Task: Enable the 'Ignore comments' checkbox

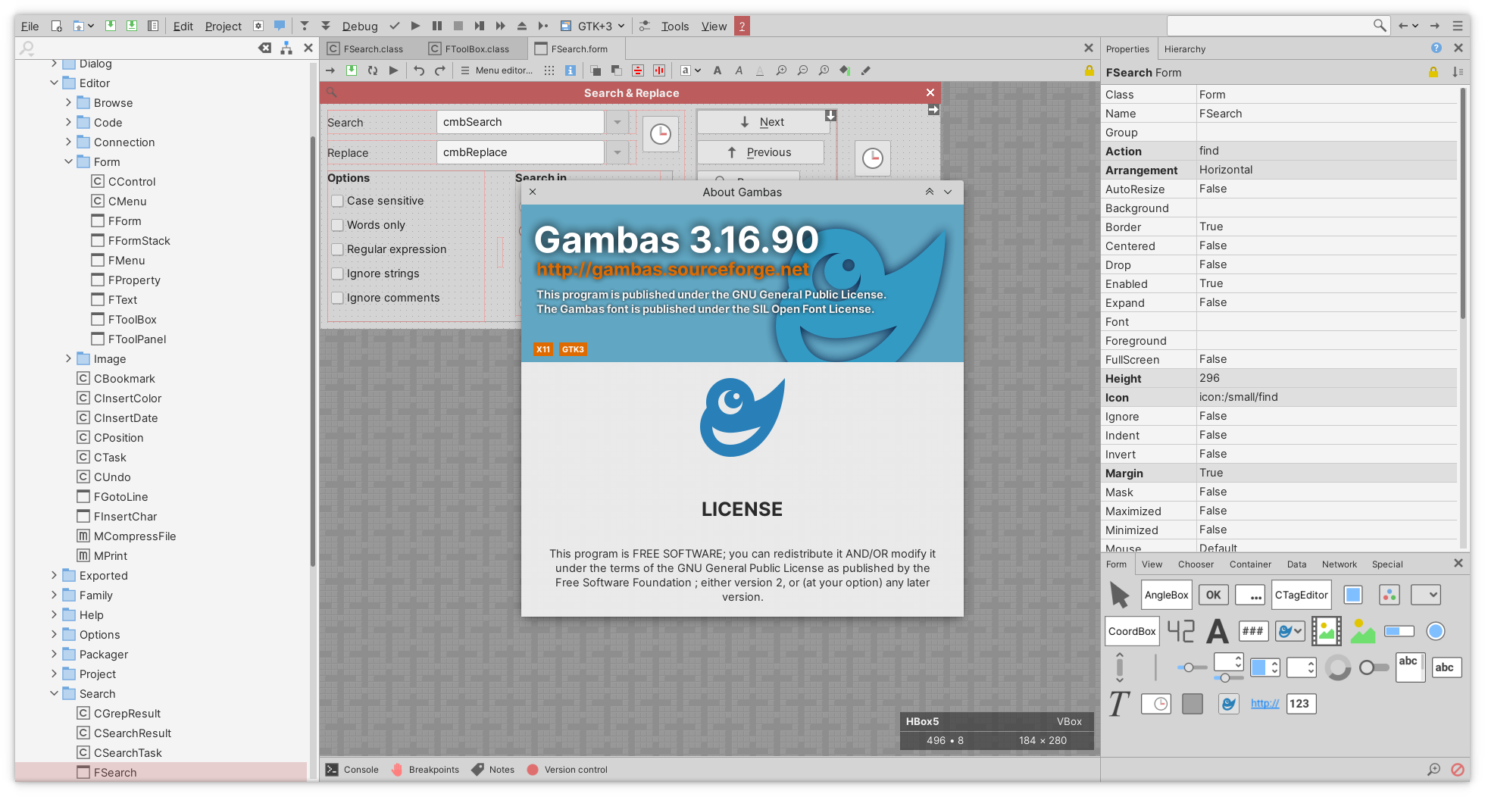Action: click(x=338, y=298)
